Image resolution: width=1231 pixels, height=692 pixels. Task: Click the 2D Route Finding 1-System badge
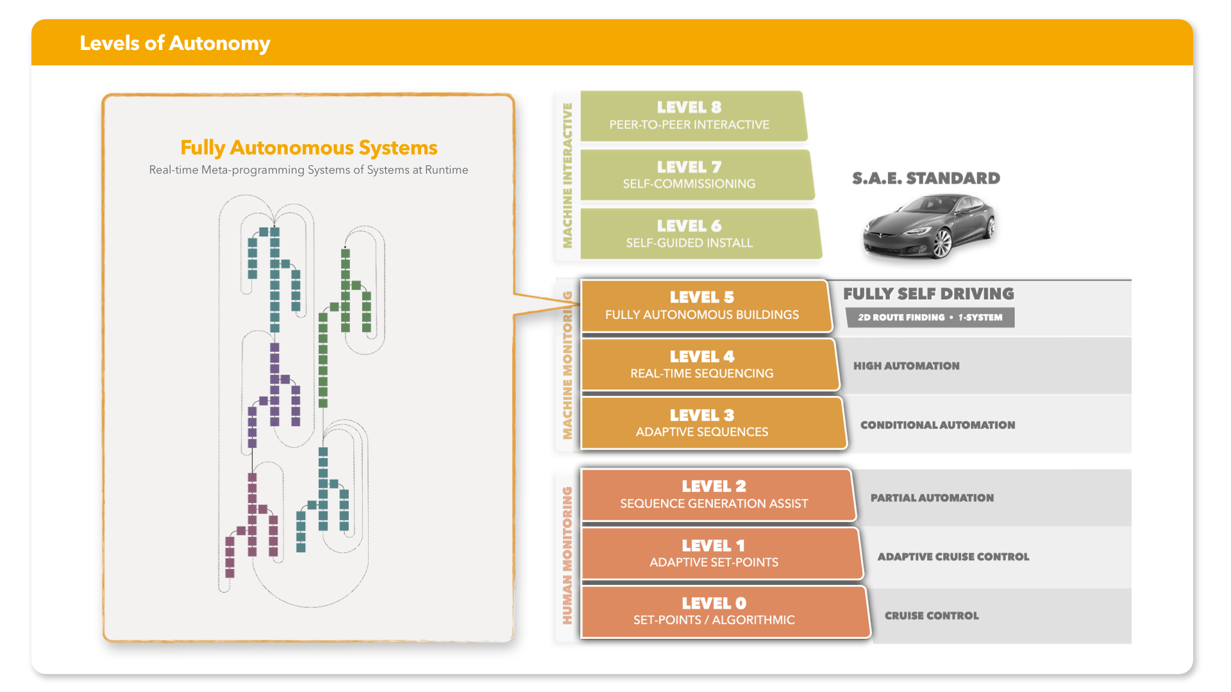click(930, 317)
